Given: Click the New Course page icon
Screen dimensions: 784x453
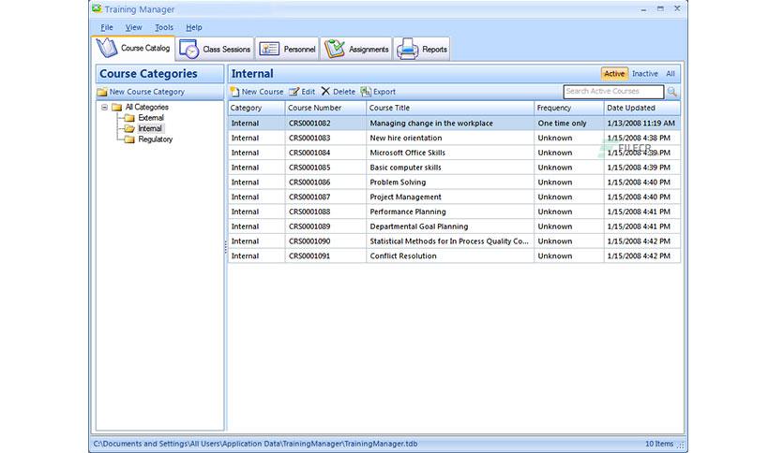Looking at the screenshot, I should [235, 92].
